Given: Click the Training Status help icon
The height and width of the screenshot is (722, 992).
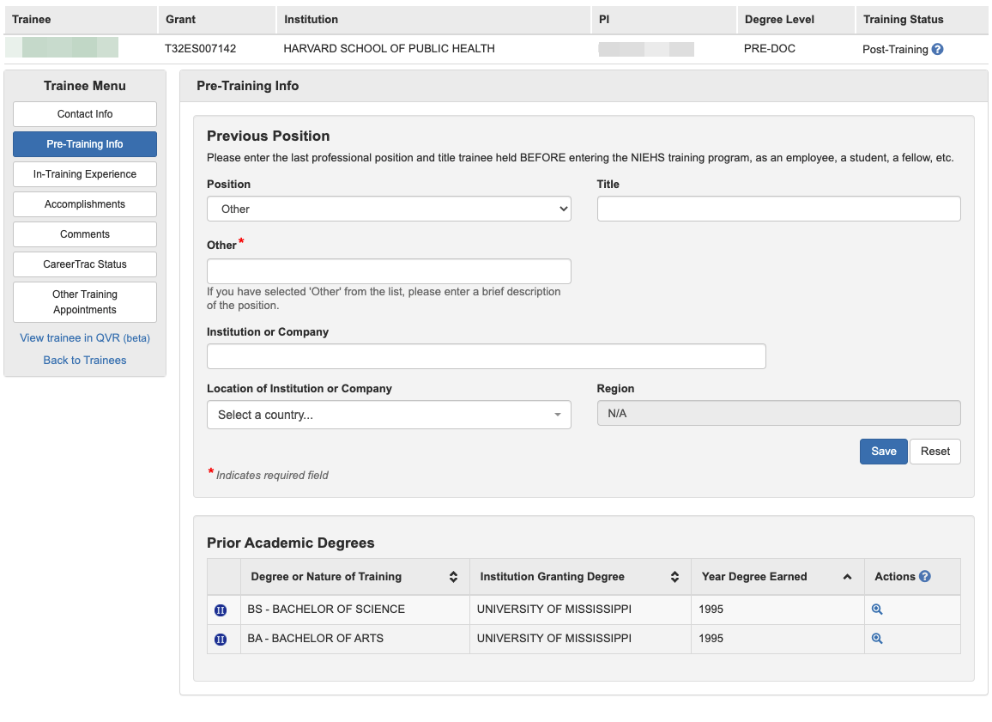Looking at the screenshot, I should [x=937, y=49].
